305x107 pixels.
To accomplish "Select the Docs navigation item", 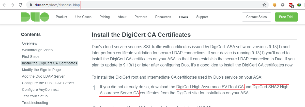I will pos(184,17).
